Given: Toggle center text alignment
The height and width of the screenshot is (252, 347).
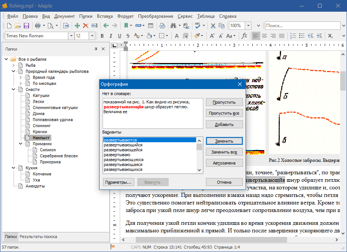Looking at the screenshot, I should (x=264, y=36).
